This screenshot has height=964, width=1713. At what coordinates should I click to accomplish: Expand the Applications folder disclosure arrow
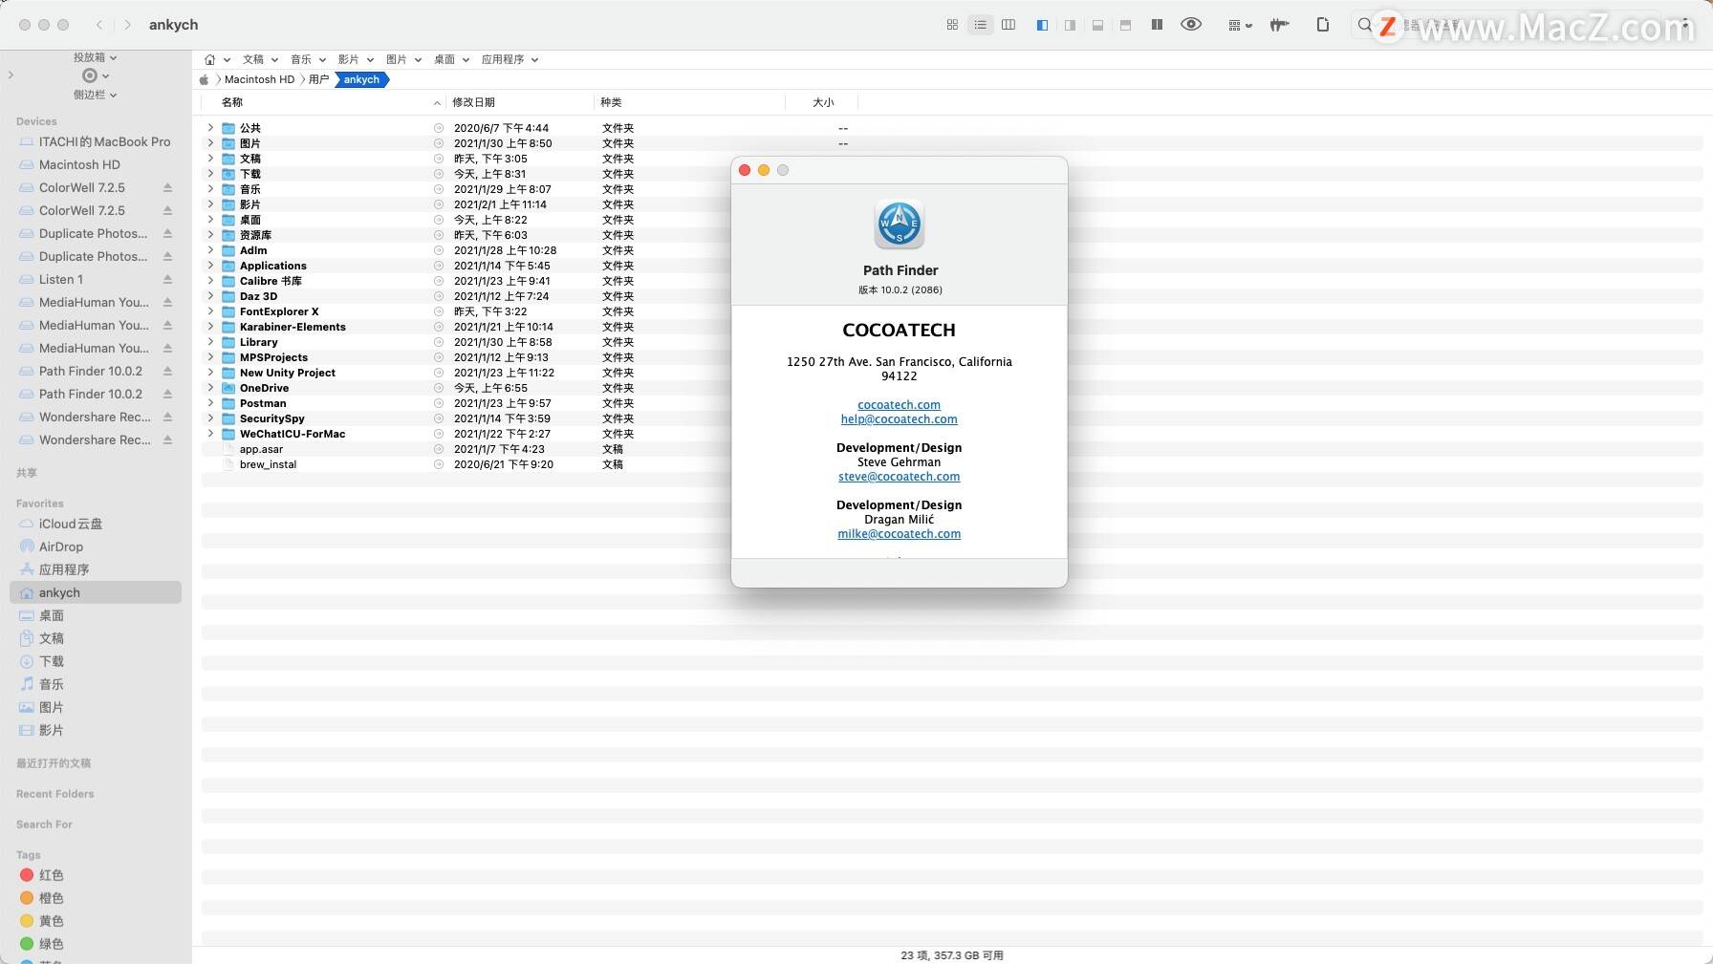[210, 266]
